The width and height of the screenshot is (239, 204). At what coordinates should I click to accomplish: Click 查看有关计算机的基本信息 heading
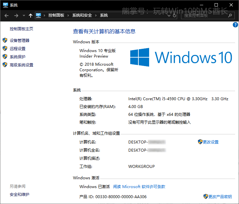[104, 31]
